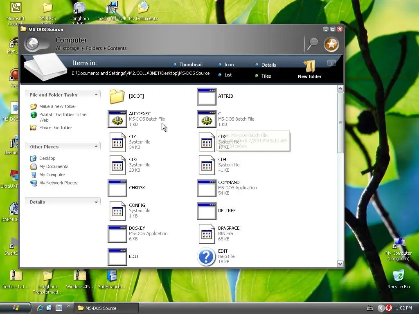Click the back arrow navigation button
This screenshot has height=314, width=419.
click(33, 43)
